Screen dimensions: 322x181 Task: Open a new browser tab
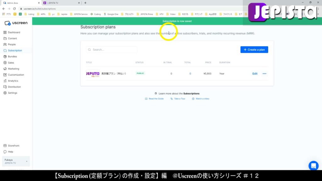coord(86,3)
